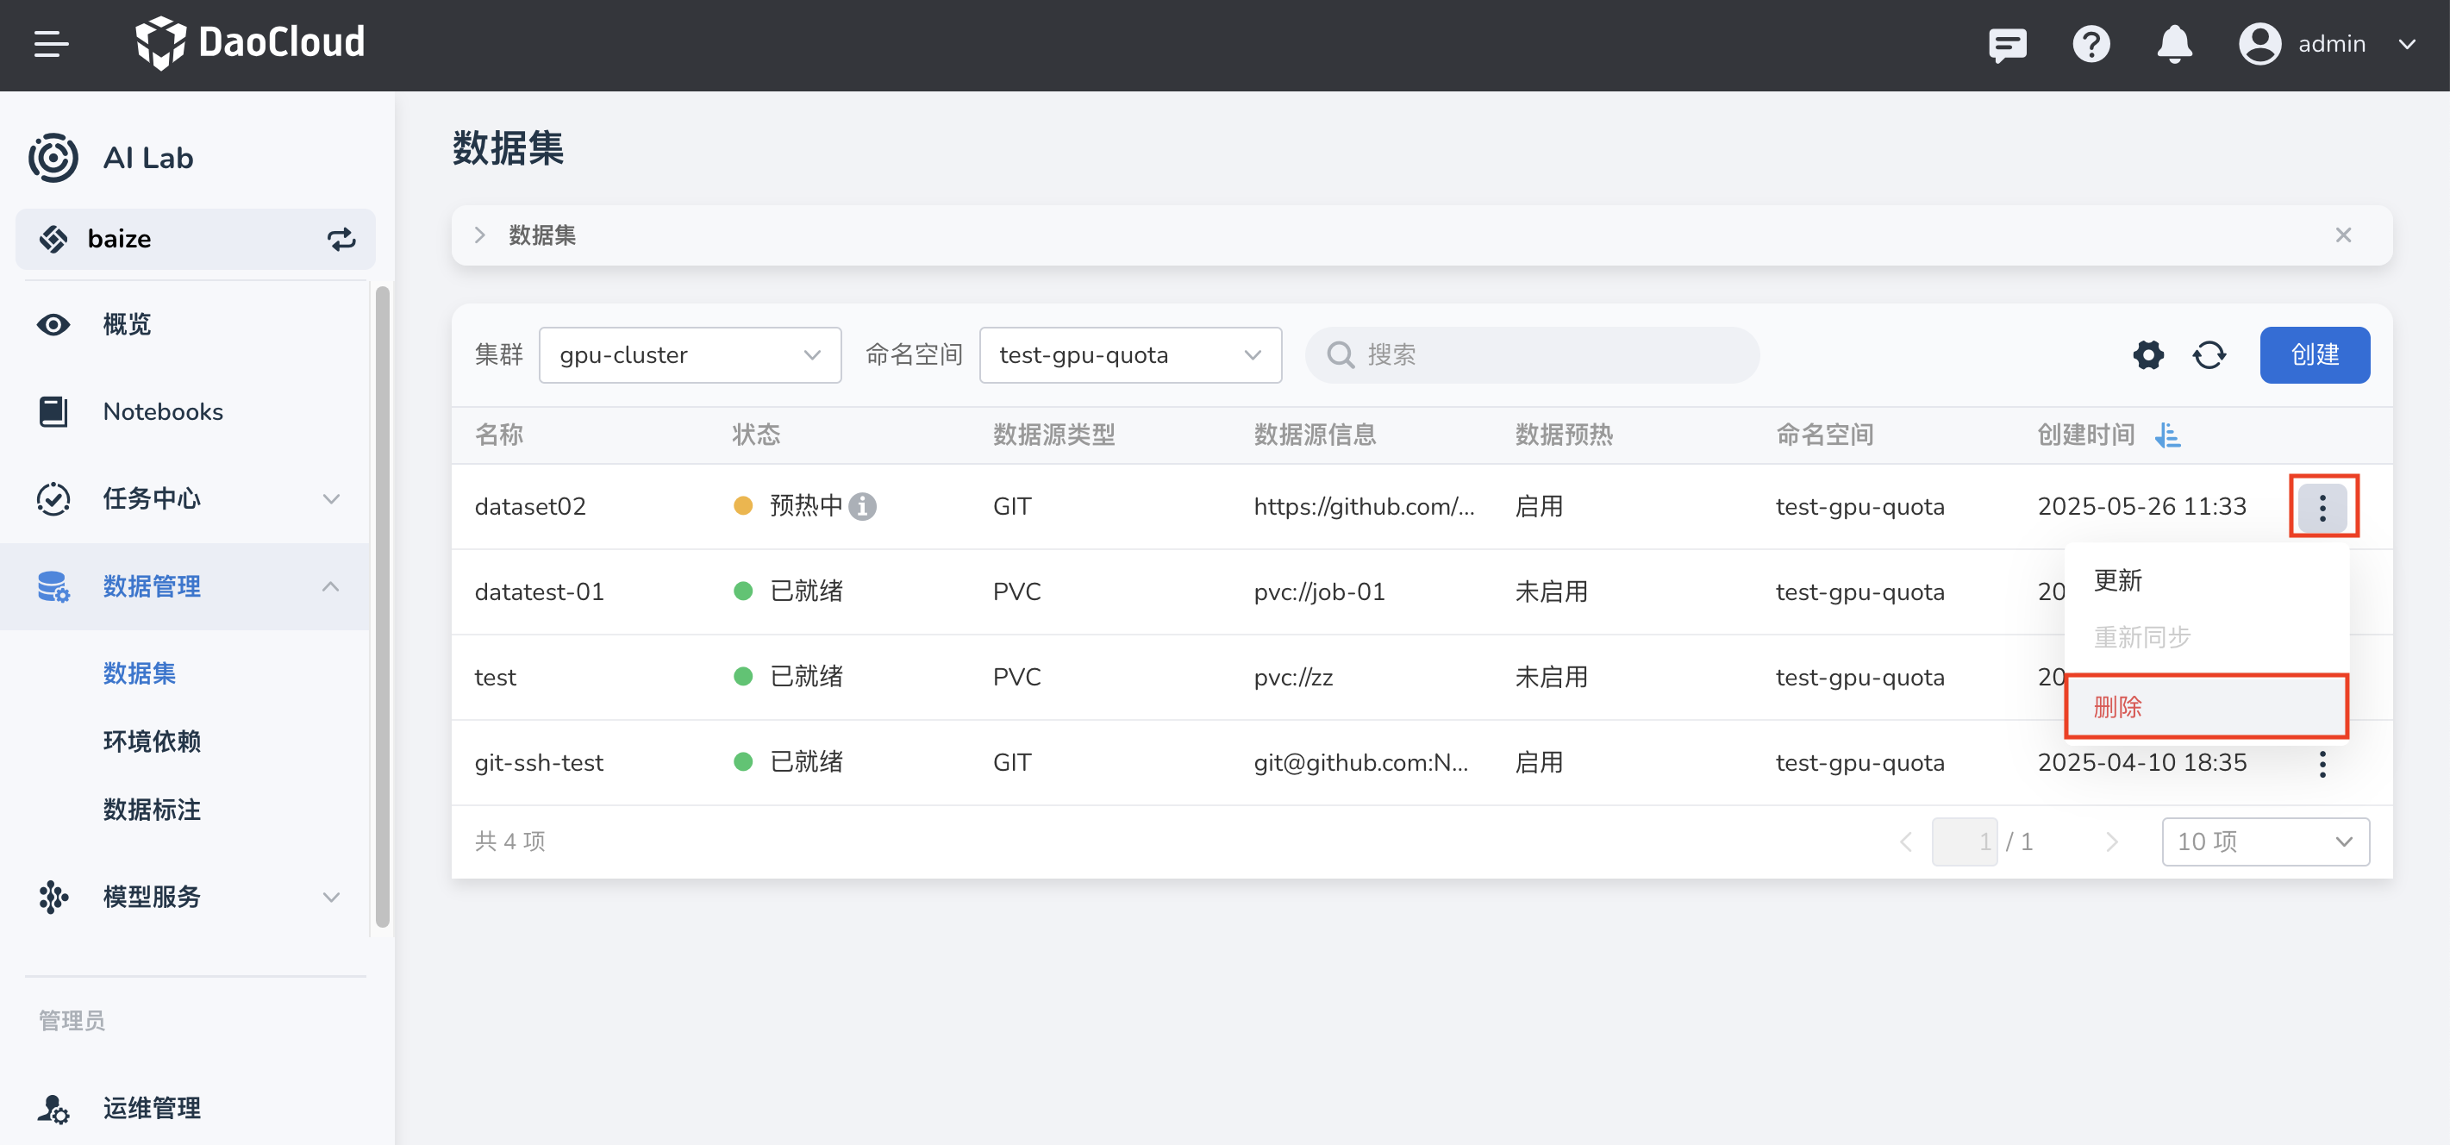This screenshot has height=1145, width=2450.
Task: Open the 10 项 page size dropdown
Action: point(2265,842)
